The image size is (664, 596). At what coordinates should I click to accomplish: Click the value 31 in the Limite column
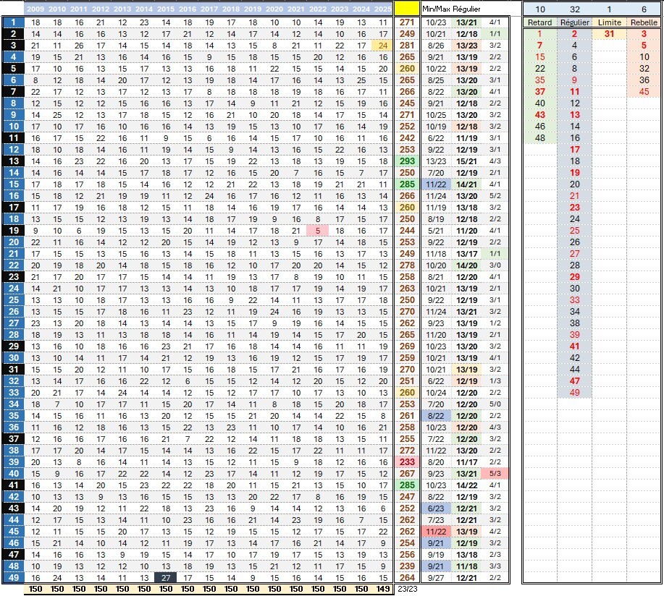[609, 34]
